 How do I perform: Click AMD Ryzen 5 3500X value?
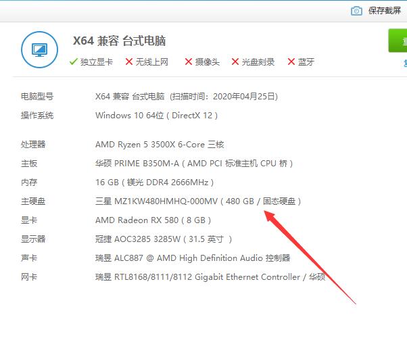[x=160, y=145]
